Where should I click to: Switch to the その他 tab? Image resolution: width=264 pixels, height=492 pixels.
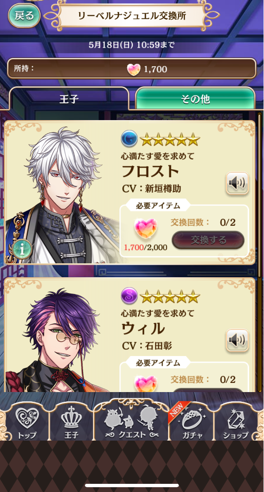coord(195,98)
